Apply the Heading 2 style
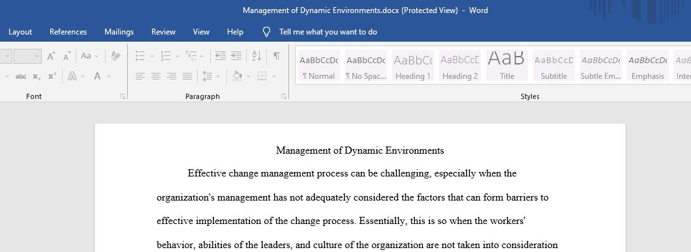Image resolution: width=691 pixels, height=252 pixels. pos(459,65)
